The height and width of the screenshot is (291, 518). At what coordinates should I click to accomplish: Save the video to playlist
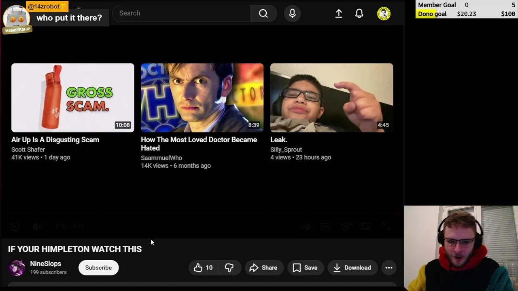[x=305, y=268]
